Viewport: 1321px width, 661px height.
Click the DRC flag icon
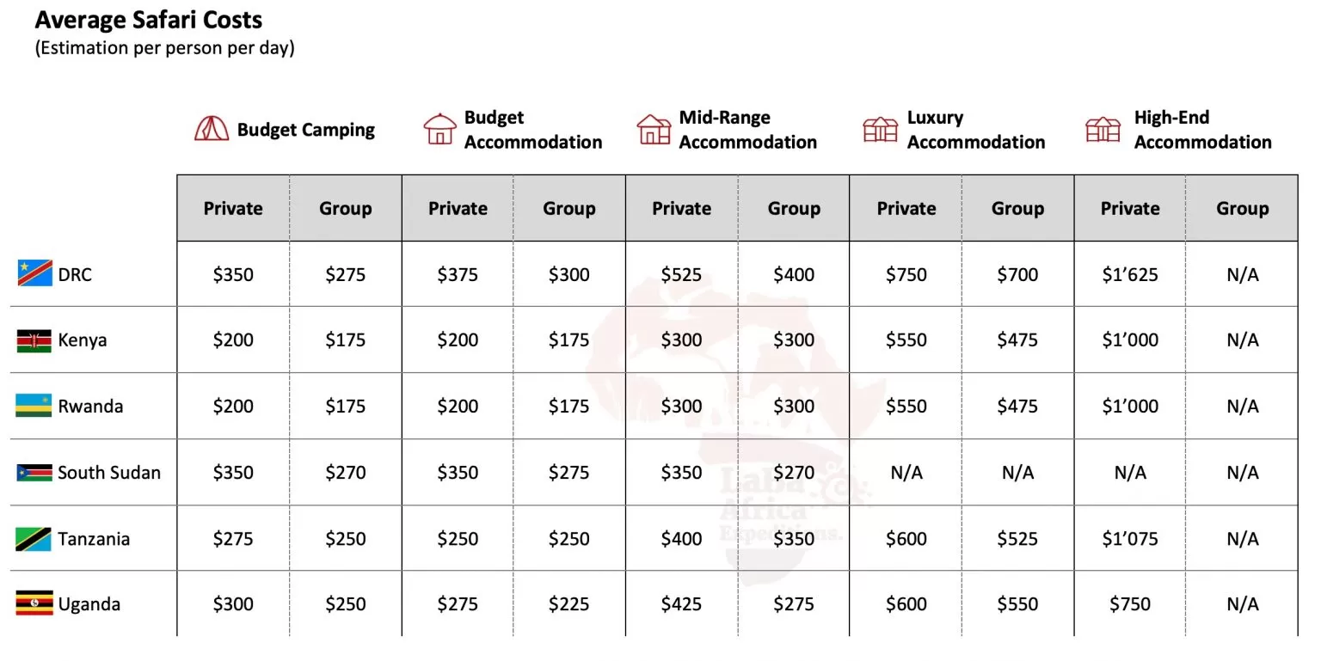pyautogui.click(x=34, y=274)
